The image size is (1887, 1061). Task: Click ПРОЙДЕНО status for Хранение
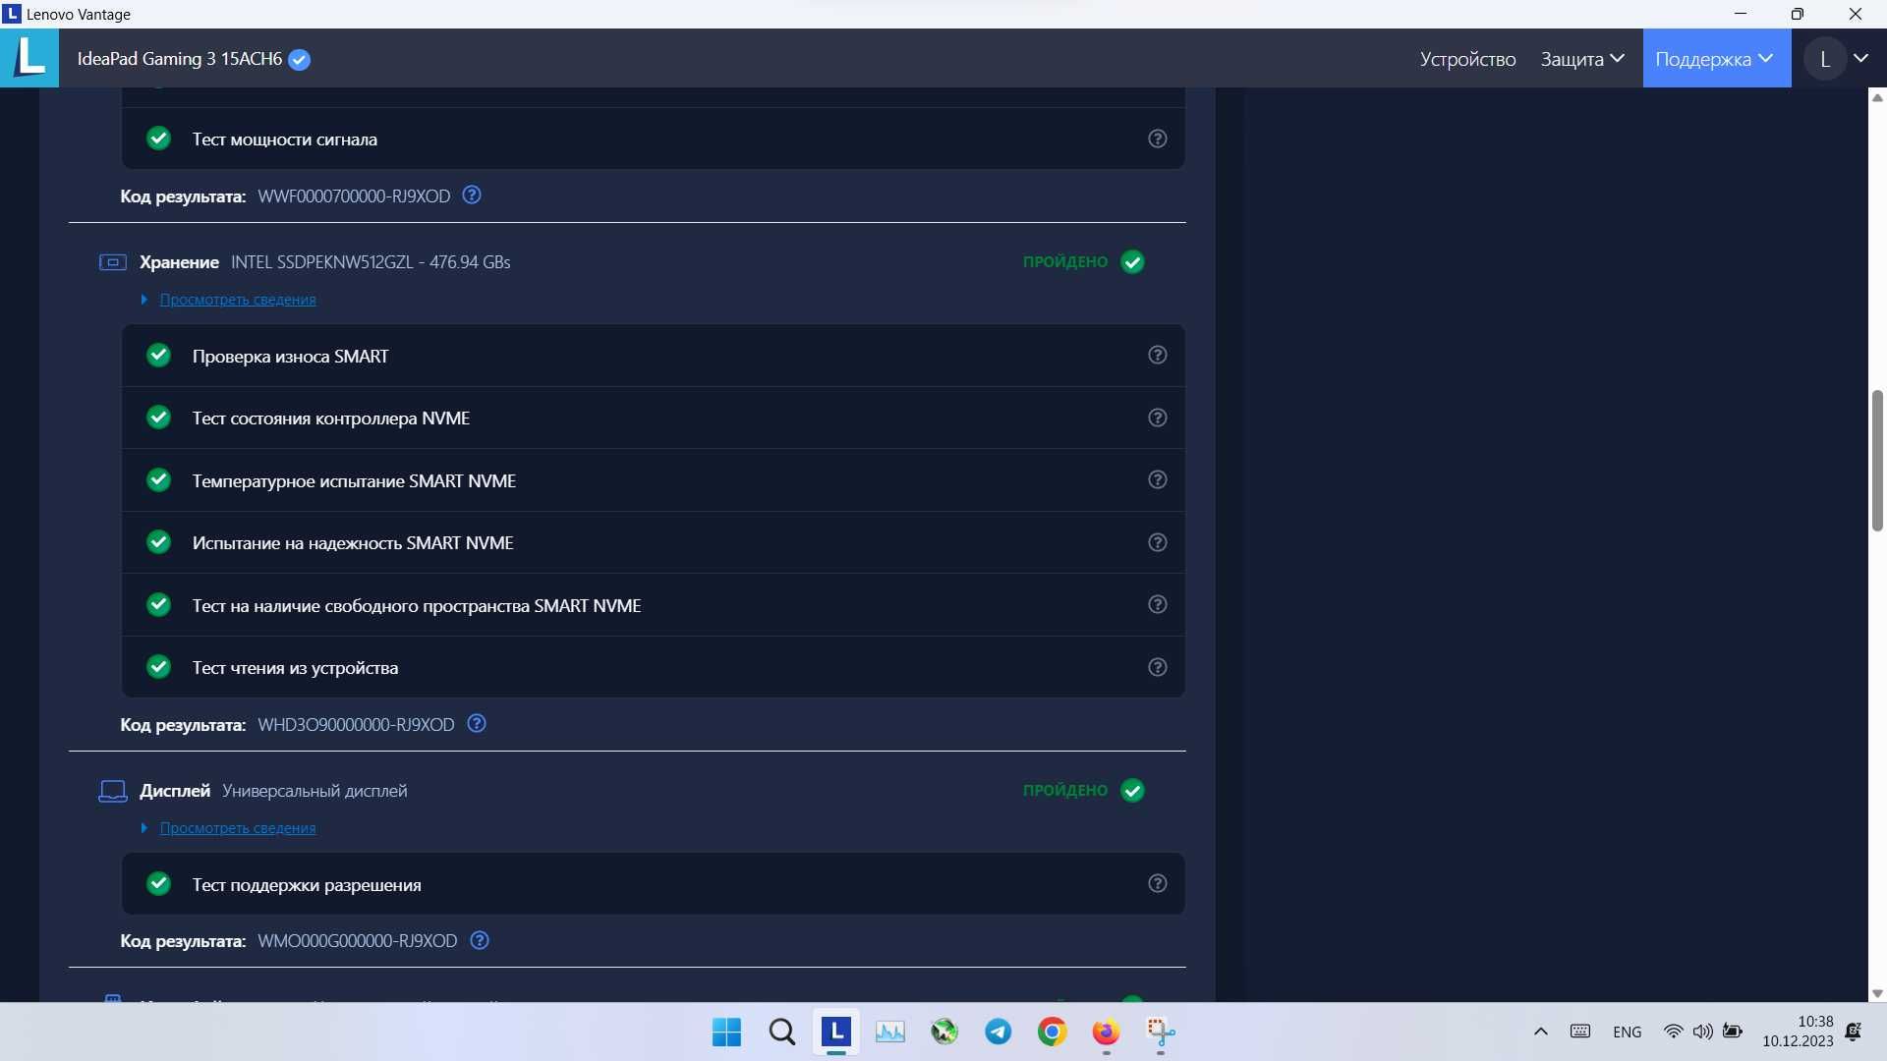click(1065, 262)
